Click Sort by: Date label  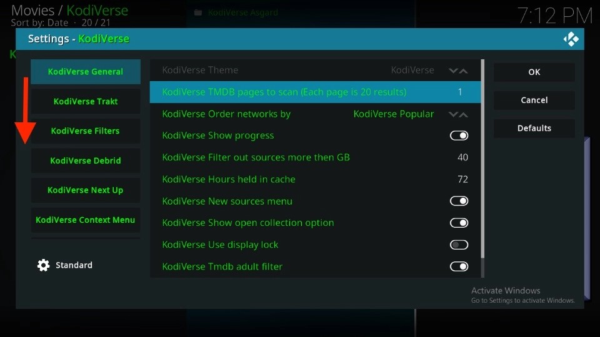[x=39, y=23]
